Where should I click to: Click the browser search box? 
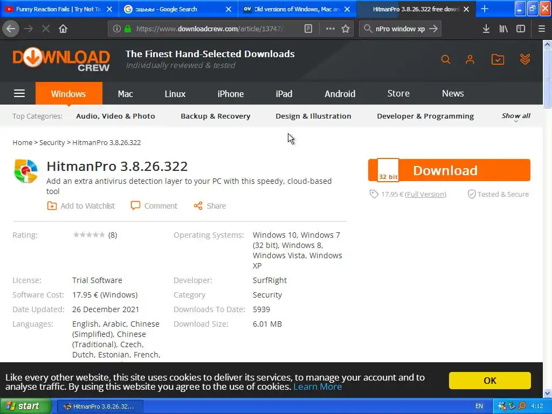tap(400, 29)
